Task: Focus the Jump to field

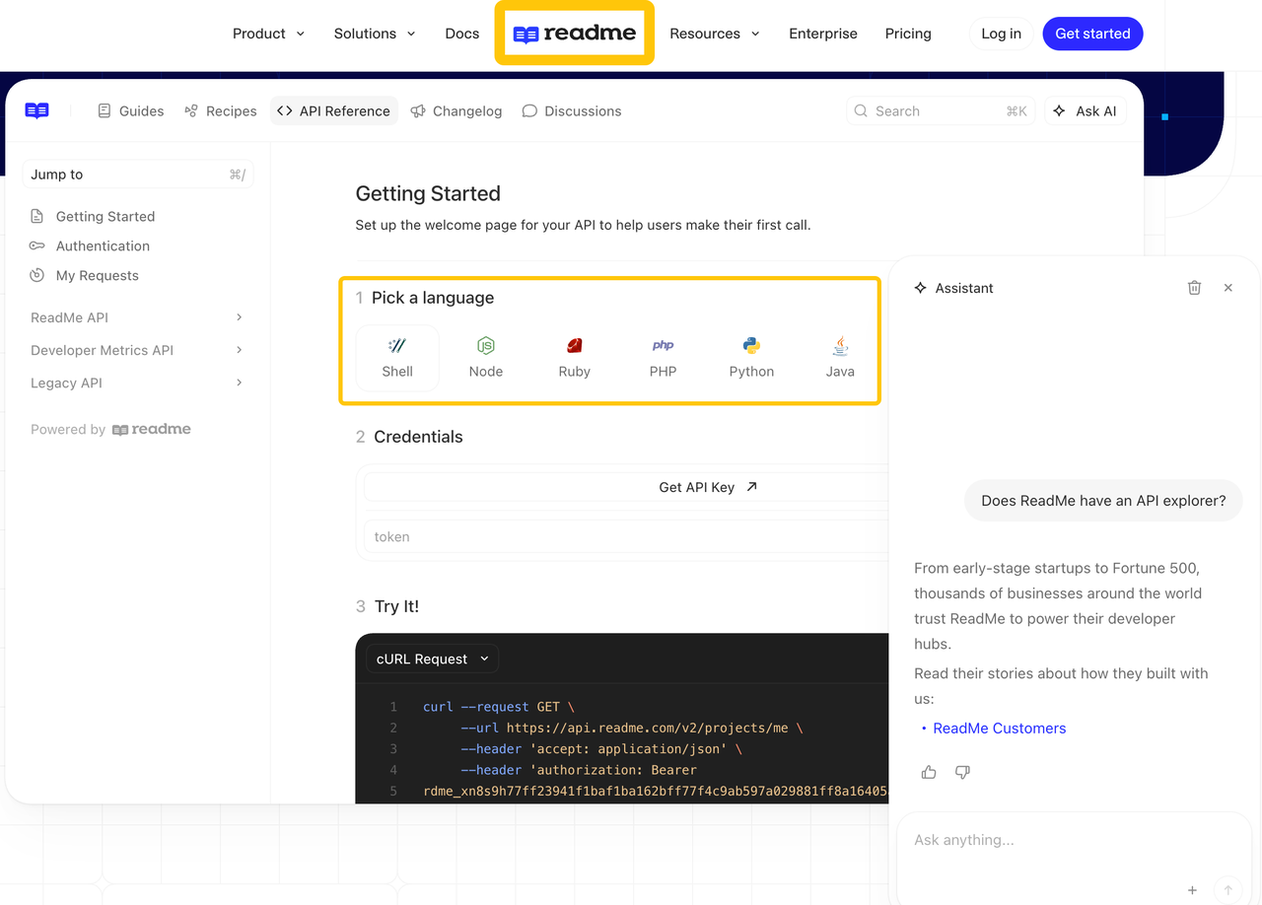Action: point(138,174)
